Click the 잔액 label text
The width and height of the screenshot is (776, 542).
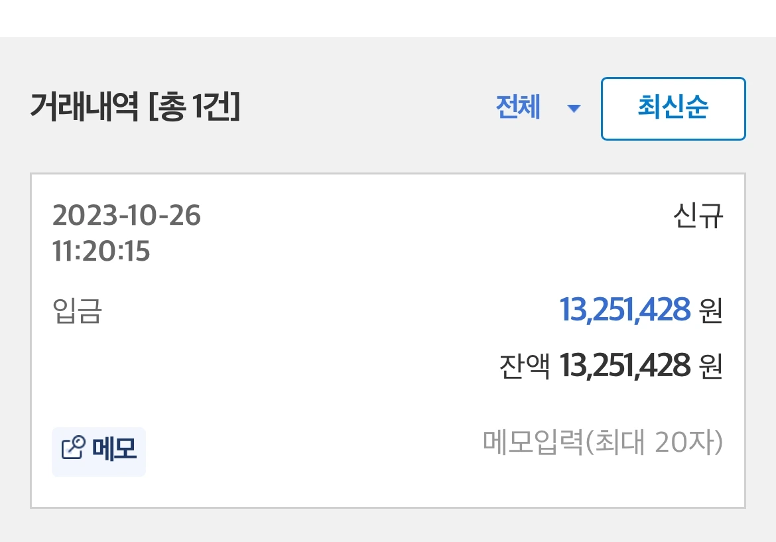pos(524,366)
